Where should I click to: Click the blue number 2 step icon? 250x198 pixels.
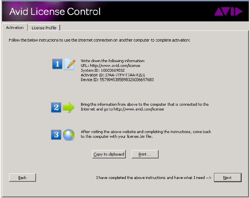pos(57,107)
